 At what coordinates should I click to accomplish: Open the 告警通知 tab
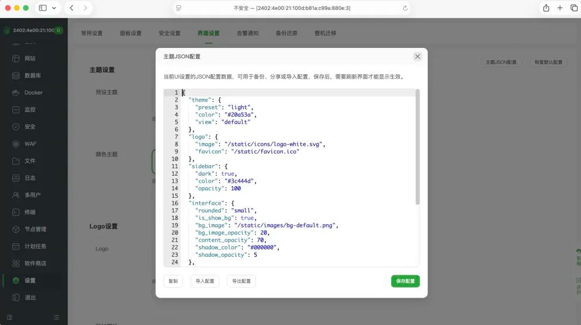(x=247, y=33)
